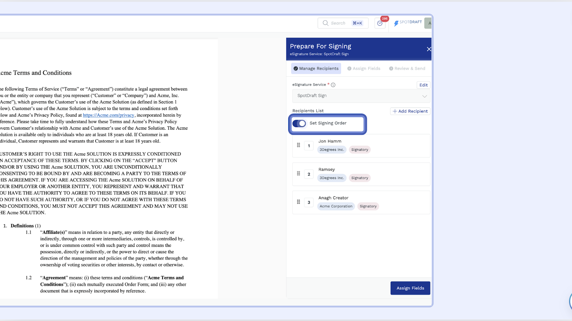The width and height of the screenshot is (572, 321).
Task: Close the Prepare For Signing panel
Action: click(x=429, y=49)
